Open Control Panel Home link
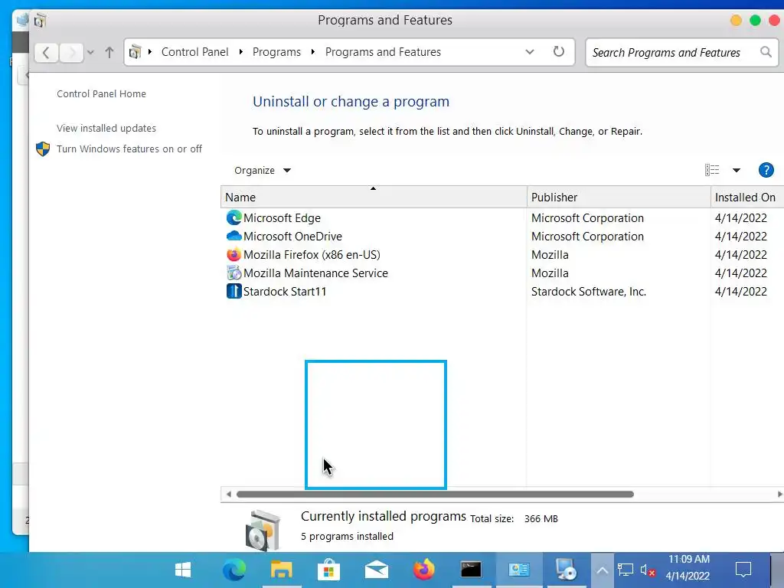Screen dimensions: 784x588 101,93
